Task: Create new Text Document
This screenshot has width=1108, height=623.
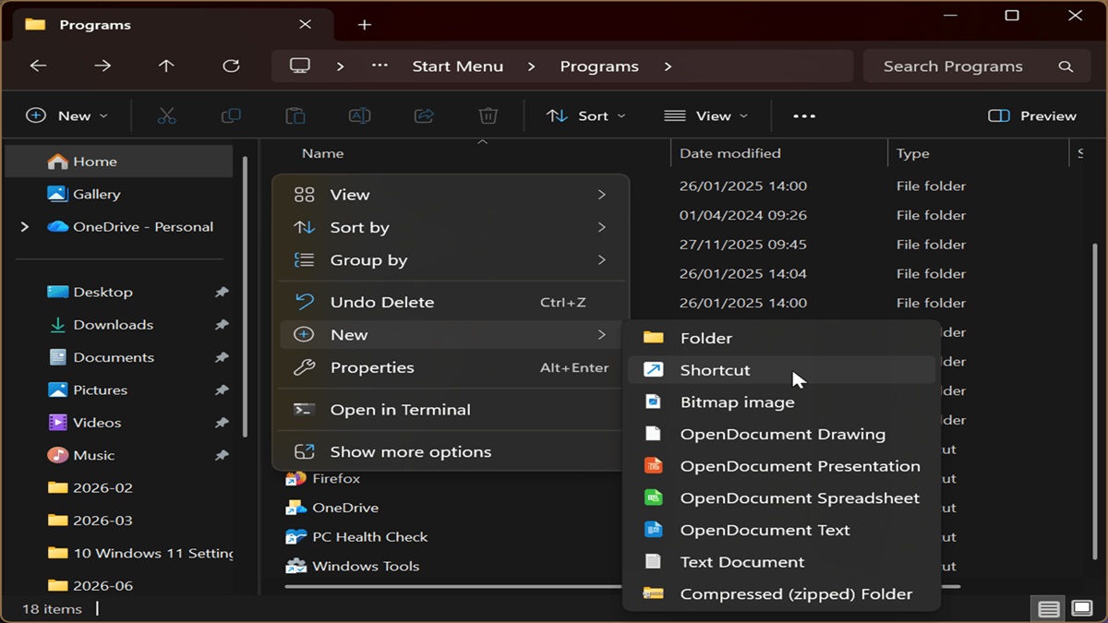Action: click(782, 562)
